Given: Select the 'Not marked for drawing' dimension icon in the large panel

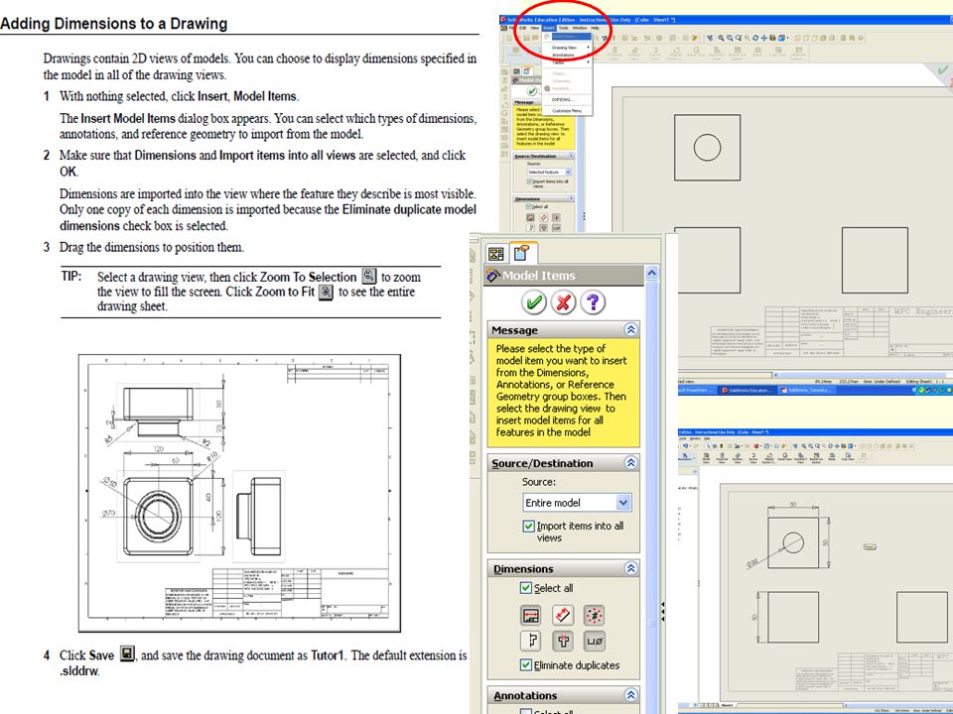Looking at the screenshot, I should [564, 616].
